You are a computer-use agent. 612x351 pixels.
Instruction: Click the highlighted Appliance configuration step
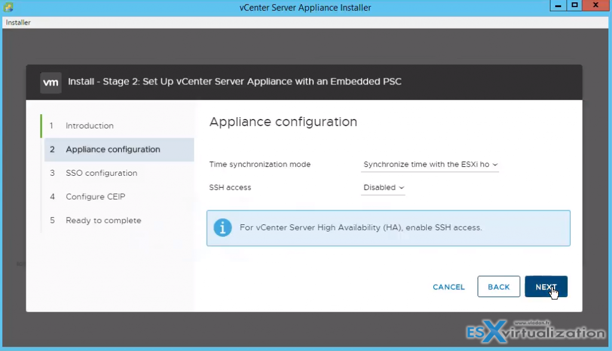[112, 149]
